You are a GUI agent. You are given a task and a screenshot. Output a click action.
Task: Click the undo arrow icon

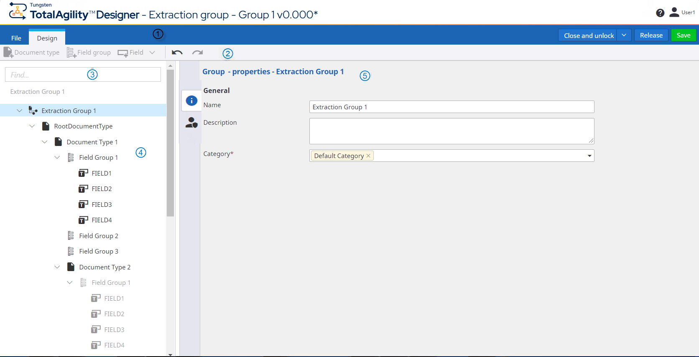click(x=177, y=53)
